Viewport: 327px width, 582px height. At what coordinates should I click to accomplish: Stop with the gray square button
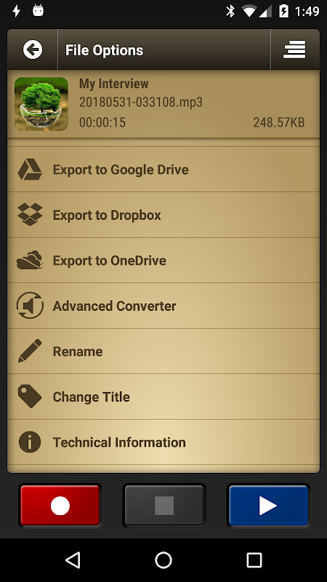click(x=164, y=506)
